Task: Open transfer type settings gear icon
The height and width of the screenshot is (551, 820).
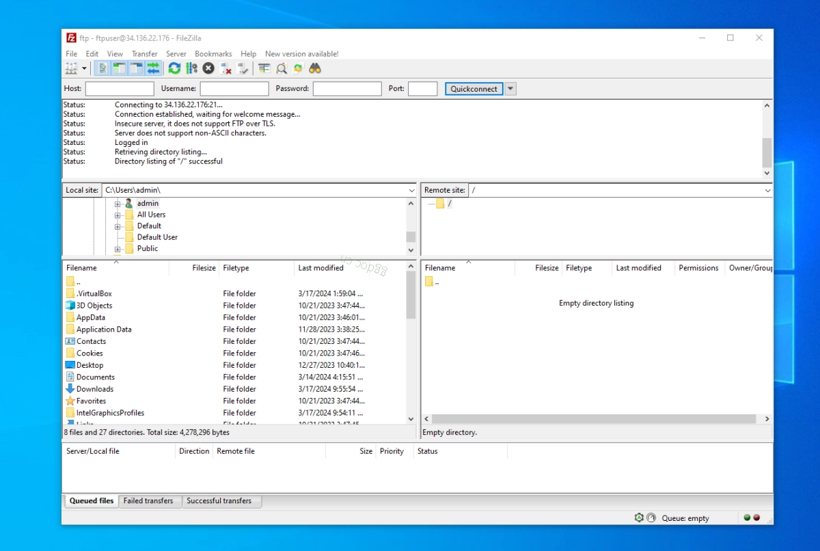Action: (x=639, y=518)
